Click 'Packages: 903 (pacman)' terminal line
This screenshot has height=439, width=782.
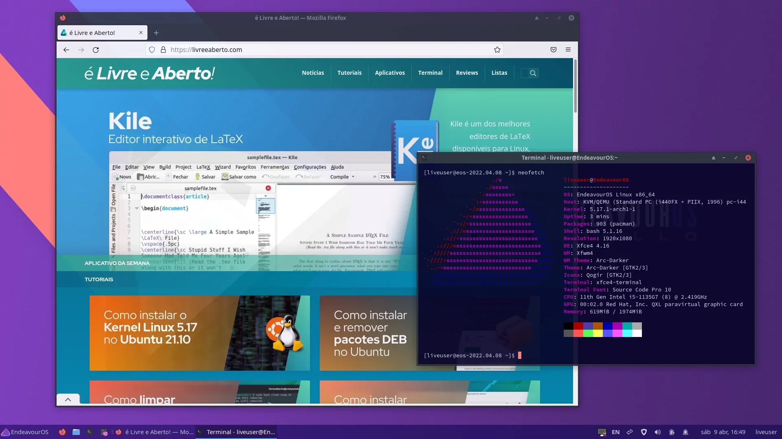599,224
